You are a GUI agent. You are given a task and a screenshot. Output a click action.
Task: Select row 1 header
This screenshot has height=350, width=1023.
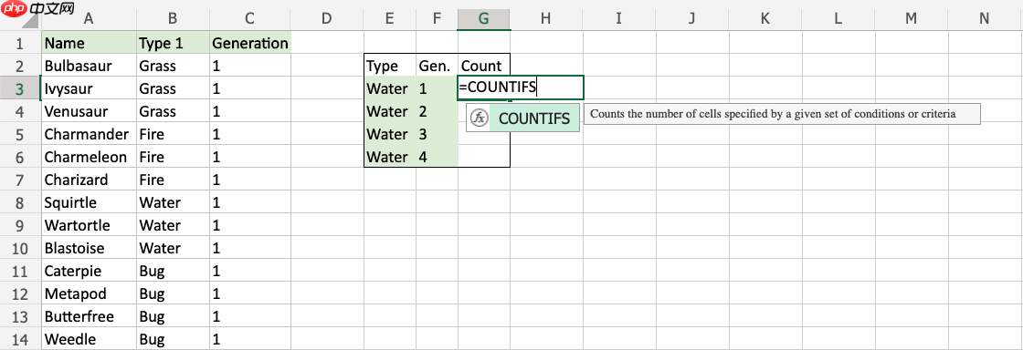pos(20,44)
